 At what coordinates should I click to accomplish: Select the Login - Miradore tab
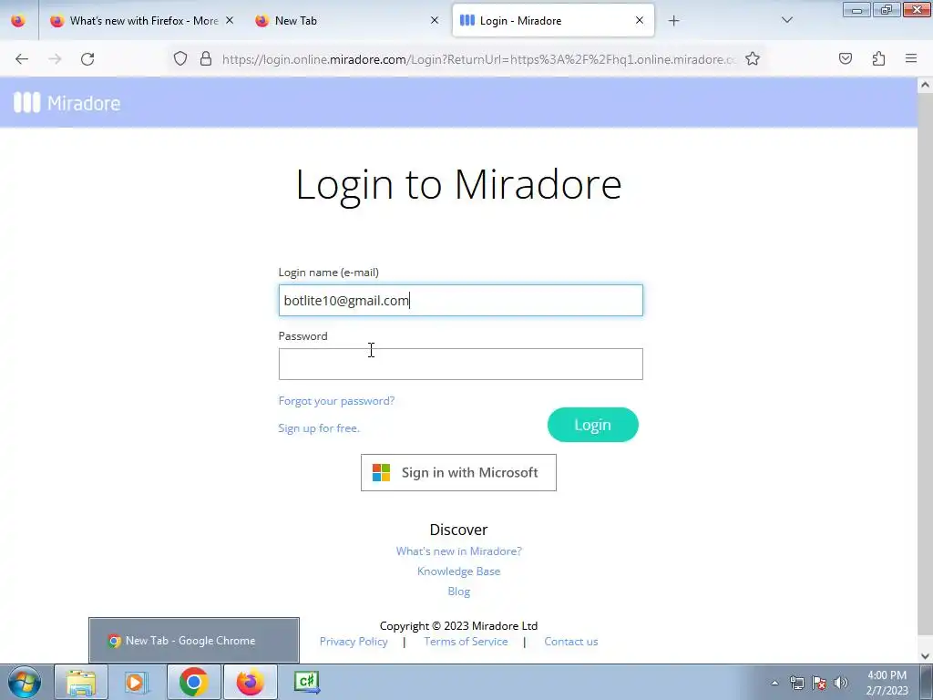click(x=553, y=21)
